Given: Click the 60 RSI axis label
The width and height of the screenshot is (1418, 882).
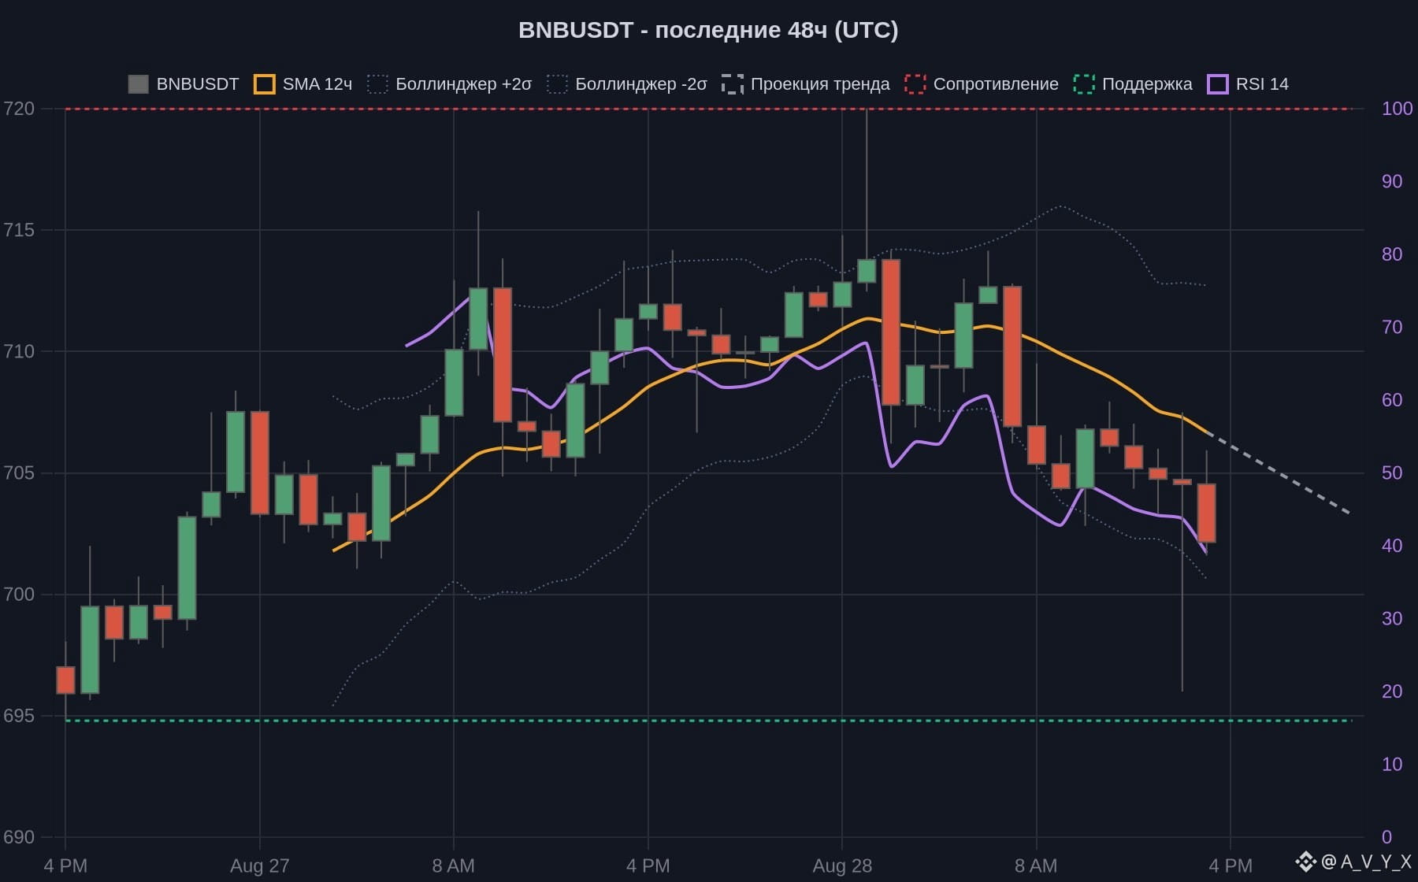Looking at the screenshot, I should [1392, 400].
